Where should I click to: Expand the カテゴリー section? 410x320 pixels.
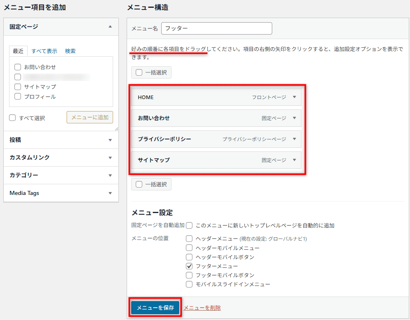click(110, 175)
